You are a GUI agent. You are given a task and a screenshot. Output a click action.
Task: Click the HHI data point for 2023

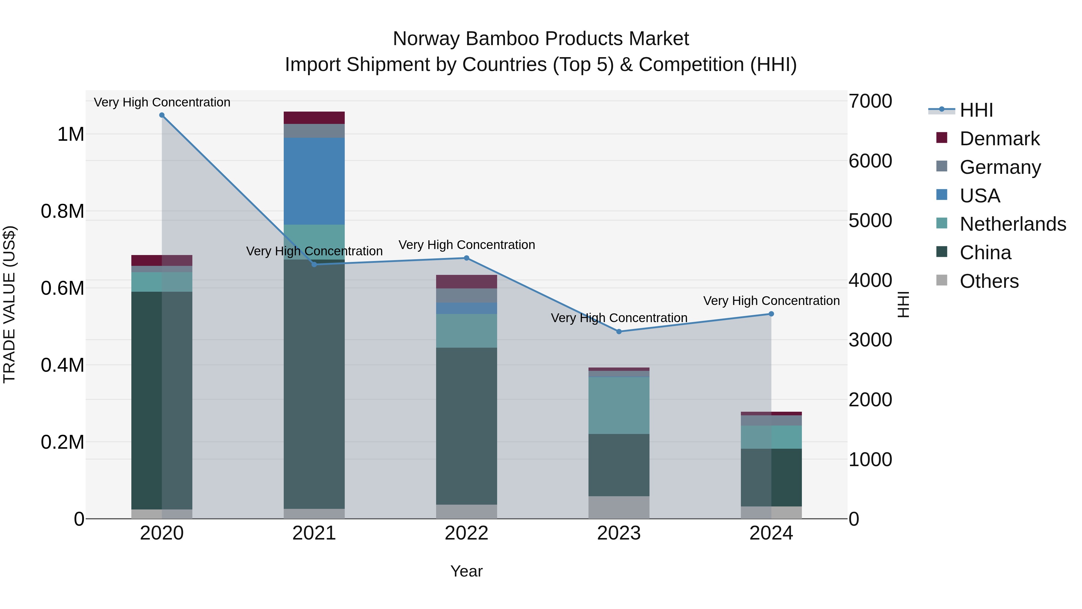(x=619, y=332)
